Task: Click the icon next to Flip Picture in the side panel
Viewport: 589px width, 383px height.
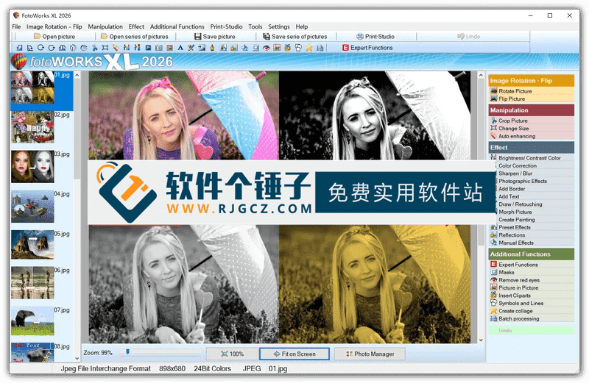Action: coord(493,99)
